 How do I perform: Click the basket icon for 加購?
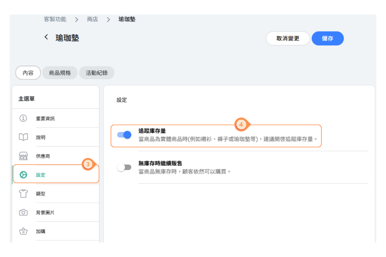tap(23, 231)
